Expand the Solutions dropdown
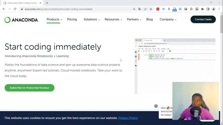223x125 pixels. pyautogui.click(x=92, y=19)
